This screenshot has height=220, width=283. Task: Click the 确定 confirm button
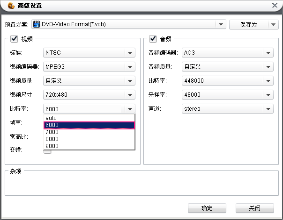(x=207, y=208)
